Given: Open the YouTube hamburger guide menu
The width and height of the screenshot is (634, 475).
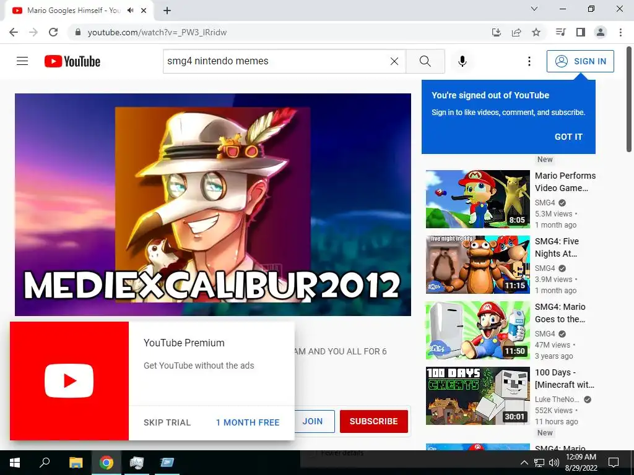Looking at the screenshot, I should point(22,61).
